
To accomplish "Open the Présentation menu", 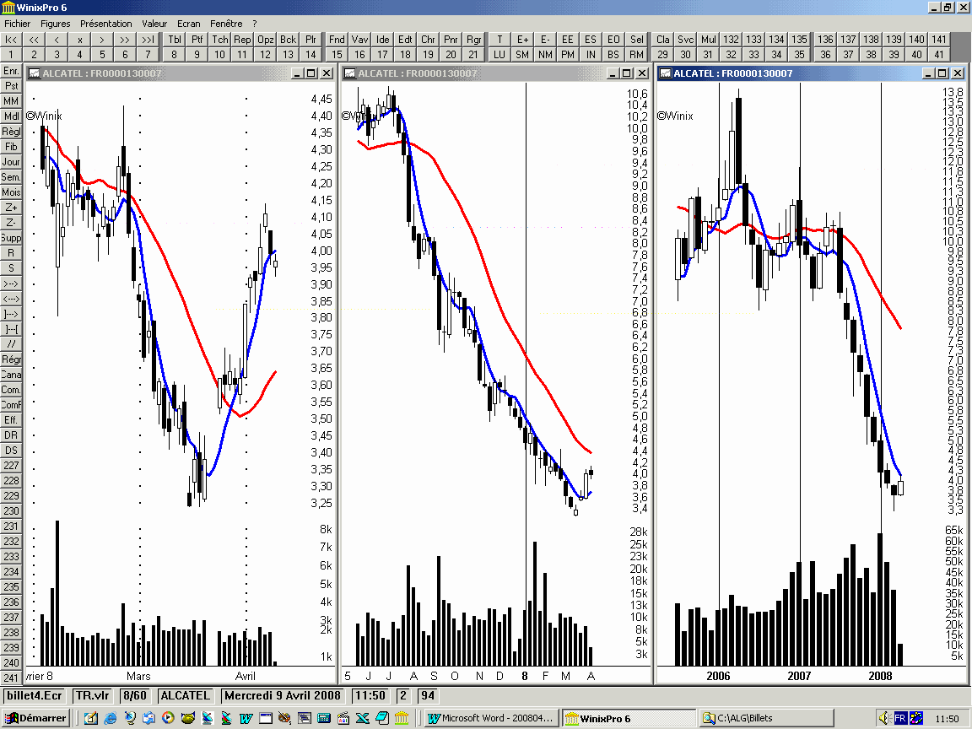I will tap(106, 24).
